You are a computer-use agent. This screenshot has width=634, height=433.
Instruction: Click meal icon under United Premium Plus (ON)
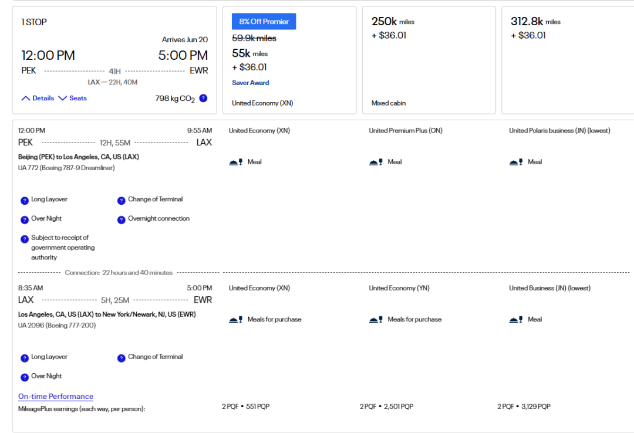[x=376, y=162]
